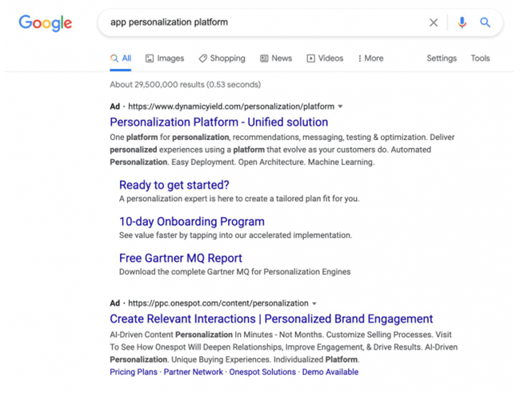Image resolution: width=520 pixels, height=393 pixels.
Task: Click the 'Pricing Plans' sitelink
Action: pos(133,372)
